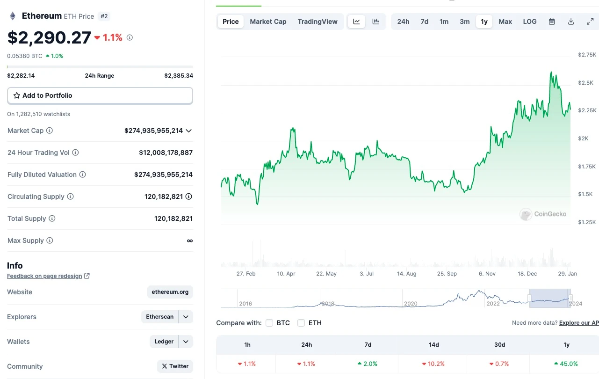Click the $2,282.14 range low value
The width and height of the screenshot is (599, 379).
pyautogui.click(x=21, y=76)
